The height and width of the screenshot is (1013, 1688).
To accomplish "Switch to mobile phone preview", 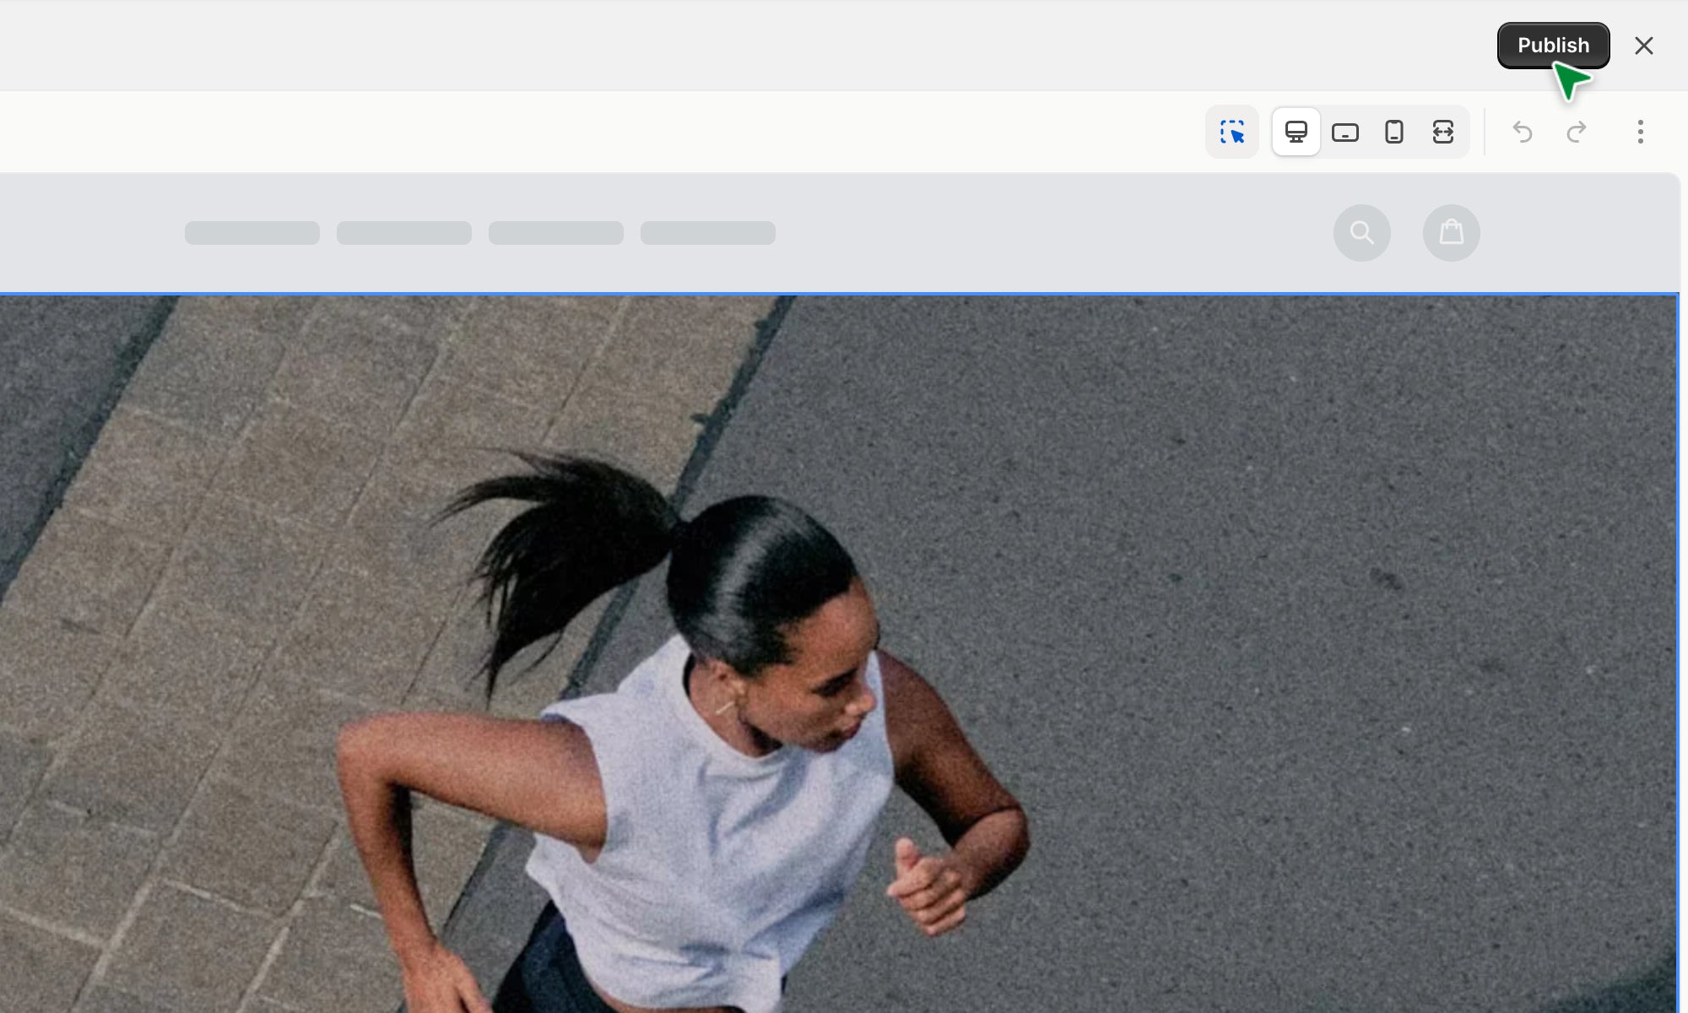I will pyautogui.click(x=1393, y=132).
